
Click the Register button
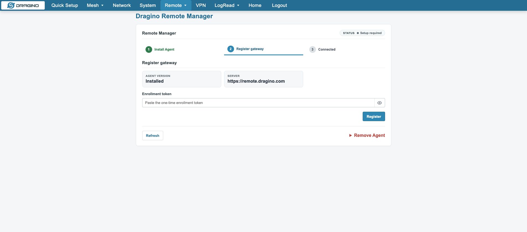374,117
